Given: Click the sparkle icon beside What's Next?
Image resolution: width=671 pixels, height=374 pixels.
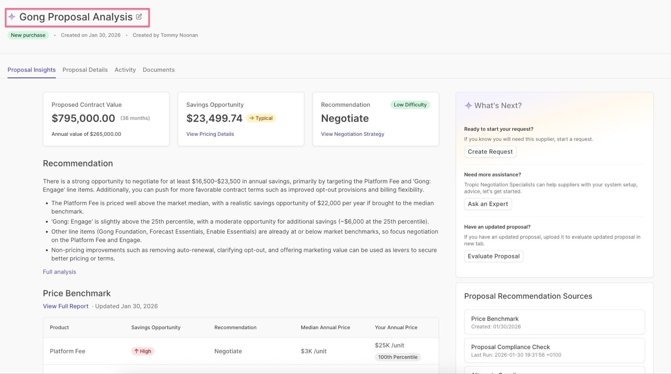Looking at the screenshot, I should tap(468, 105).
